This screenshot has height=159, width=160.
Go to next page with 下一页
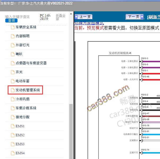tap(135, 17)
